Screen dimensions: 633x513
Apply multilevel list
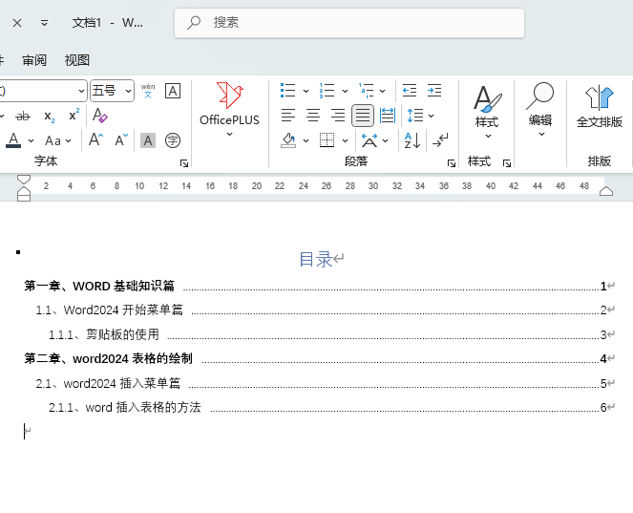click(367, 91)
